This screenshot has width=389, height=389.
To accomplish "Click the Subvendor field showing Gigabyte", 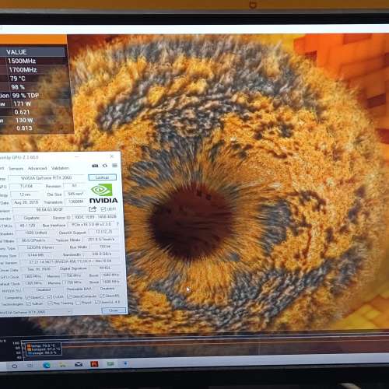I will pyautogui.click(x=32, y=218).
